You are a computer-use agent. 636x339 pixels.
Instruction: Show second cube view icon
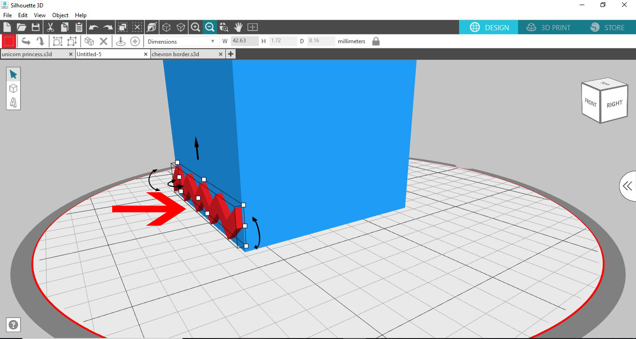click(181, 27)
